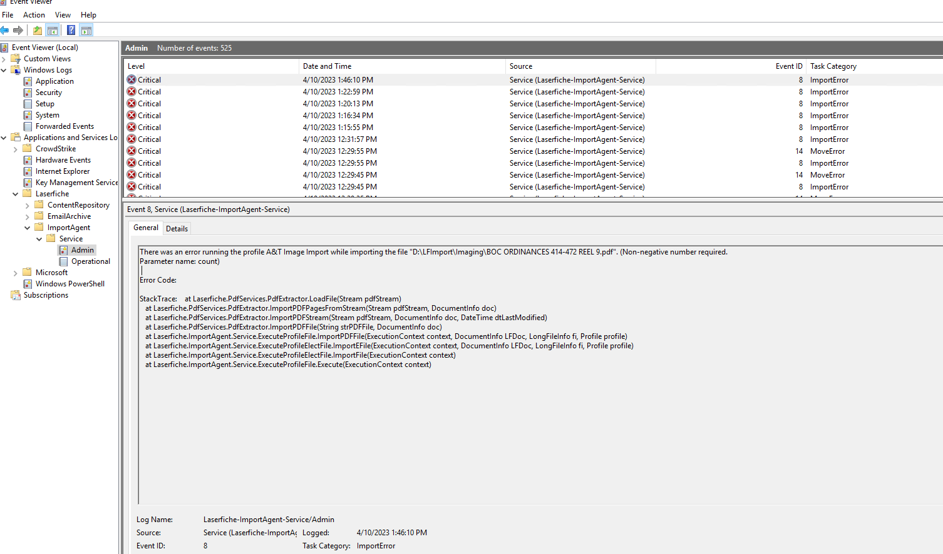The height and width of the screenshot is (554, 943).
Task: Toggle the Show/Hide Console Tree button
Action: [53, 30]
